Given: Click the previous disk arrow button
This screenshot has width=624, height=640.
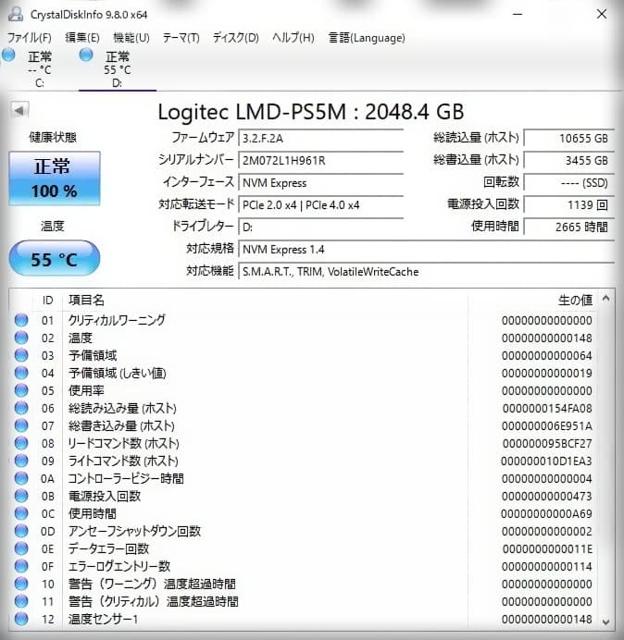Looking at the screenshot, I should click(19, 110).
